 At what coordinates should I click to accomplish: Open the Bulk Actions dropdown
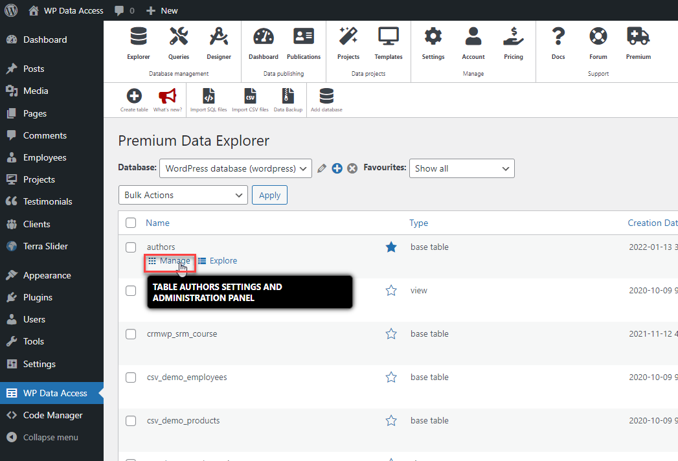pos(183,195)
